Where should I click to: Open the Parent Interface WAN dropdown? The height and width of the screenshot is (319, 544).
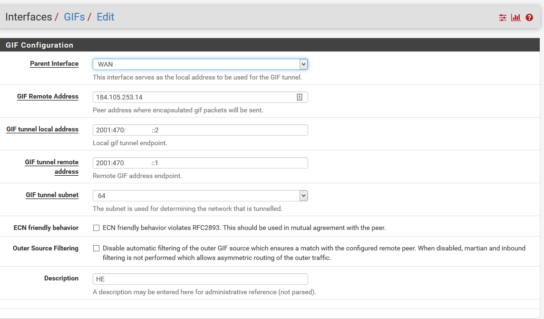coord(200,64)
